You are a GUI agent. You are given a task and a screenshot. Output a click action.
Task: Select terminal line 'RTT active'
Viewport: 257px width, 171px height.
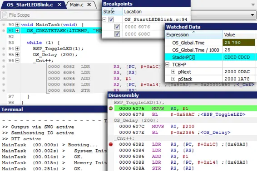pyautogui.click(x=22, y=139)
